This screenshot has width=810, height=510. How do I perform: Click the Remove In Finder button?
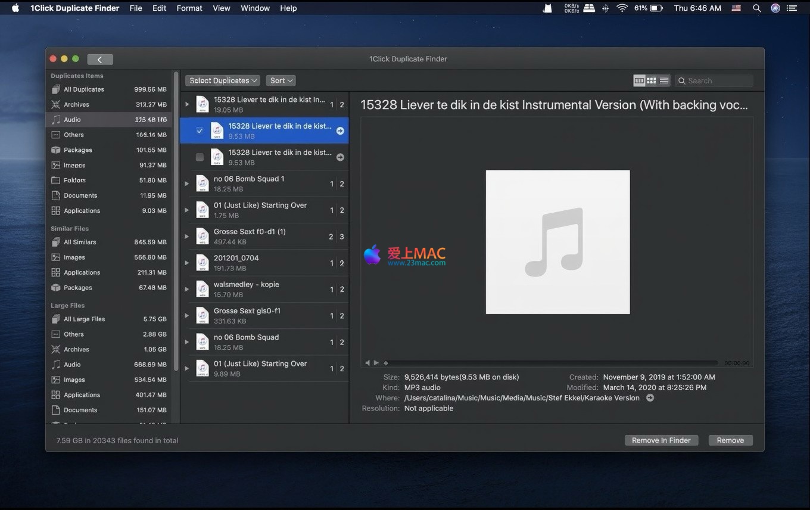(x=661, y=440)
